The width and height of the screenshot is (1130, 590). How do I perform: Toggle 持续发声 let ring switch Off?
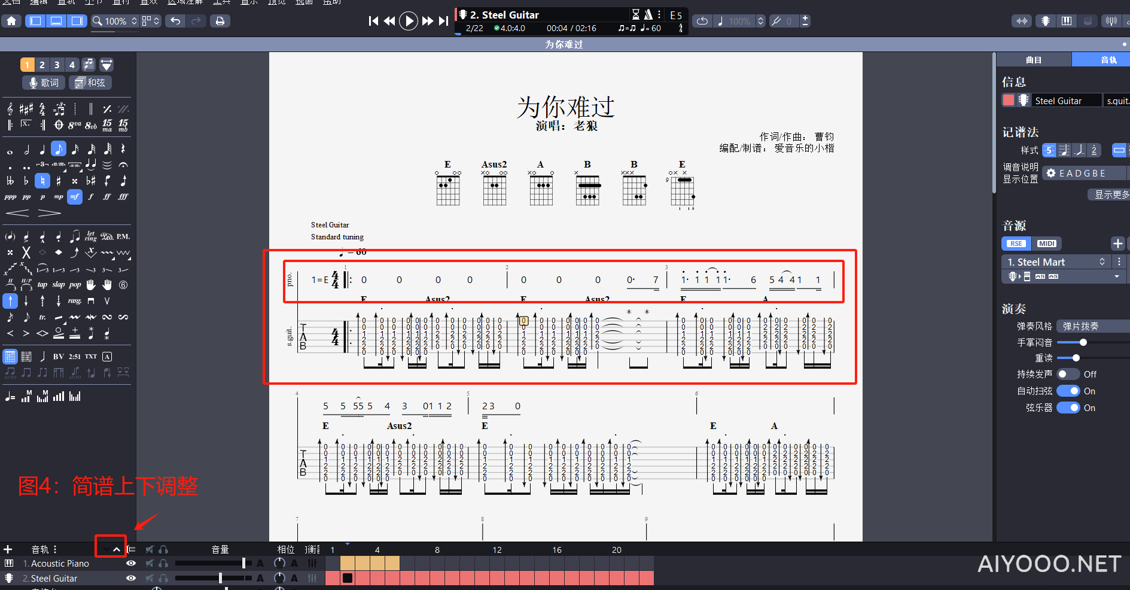tap(1068, 374)
